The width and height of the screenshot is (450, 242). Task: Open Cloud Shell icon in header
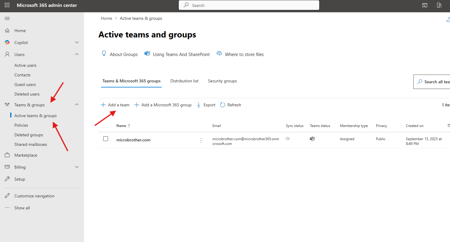coord(425,5)
